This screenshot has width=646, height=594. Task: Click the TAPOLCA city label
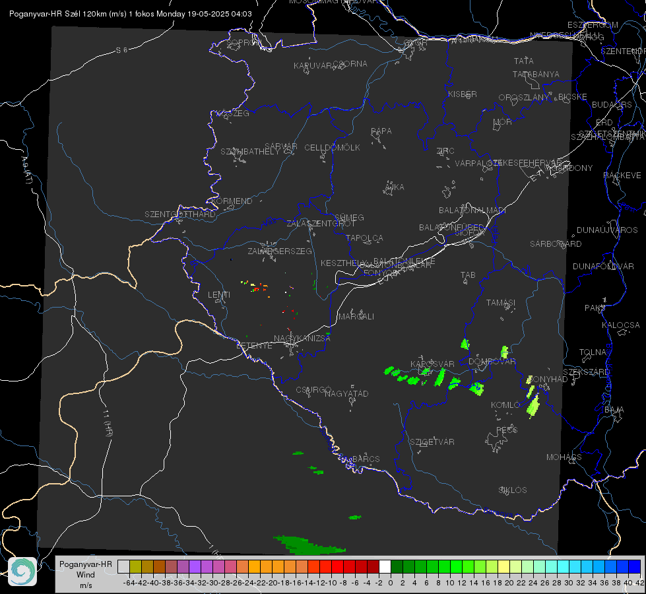coord(365,238)
